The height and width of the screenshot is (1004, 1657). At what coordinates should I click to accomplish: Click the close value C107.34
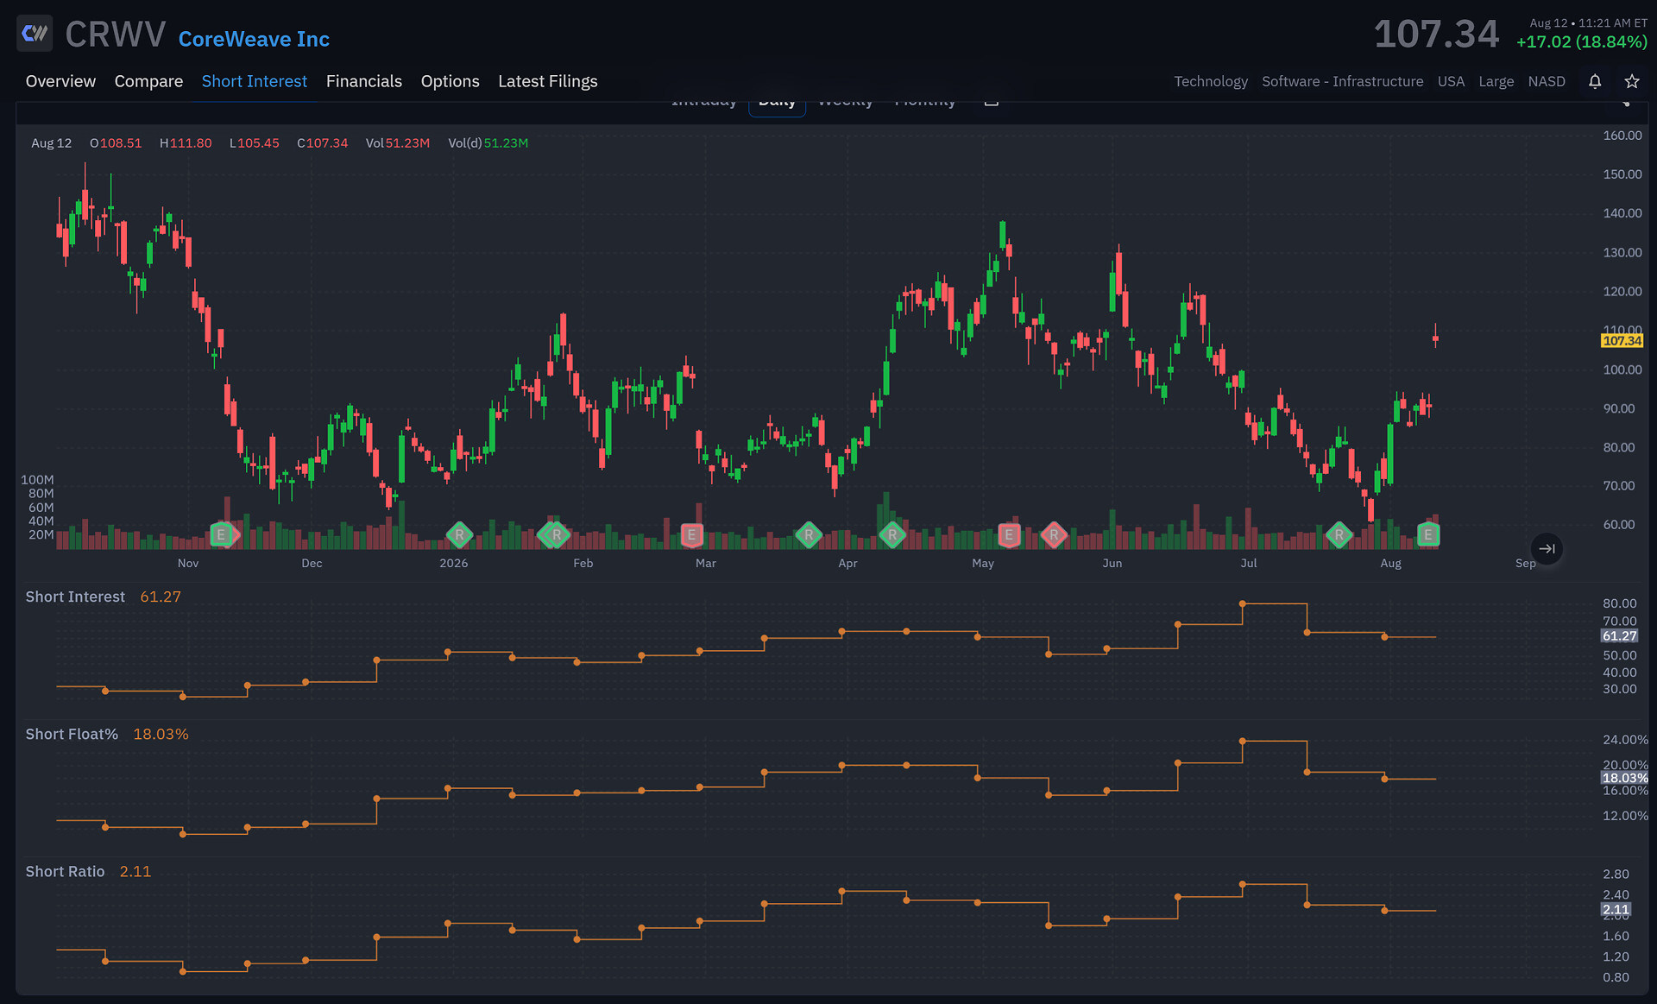323,143
